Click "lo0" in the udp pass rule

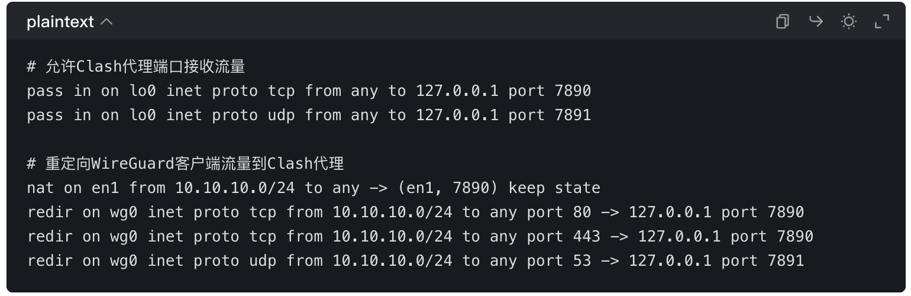pyautogui.click(x=143, y=115)
